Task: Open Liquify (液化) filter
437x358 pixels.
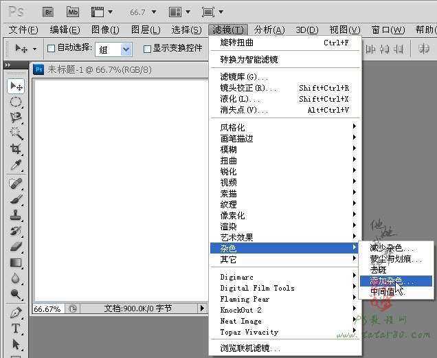Action: pos(285,99)
